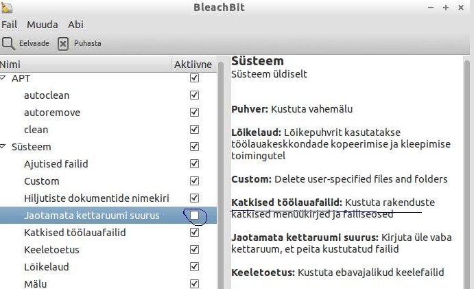Click the cleaner list vertical scrollbar
This screenshot has height=289, width=474.
(x=221, y=172)
